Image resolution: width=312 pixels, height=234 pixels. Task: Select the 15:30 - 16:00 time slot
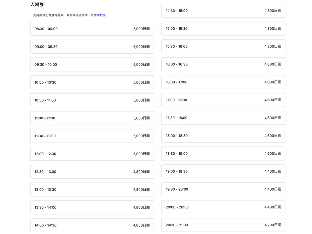click(x=223, y=47)
